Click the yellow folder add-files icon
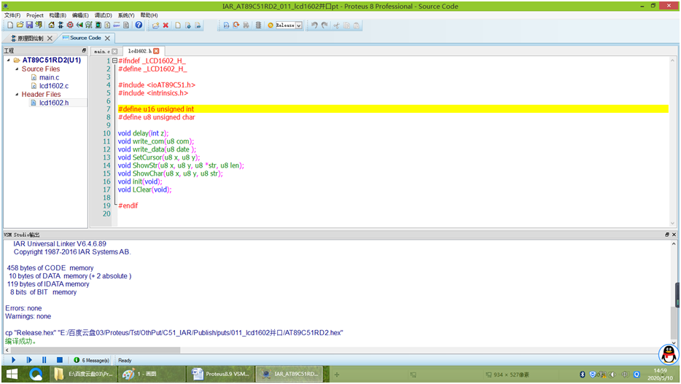Viewport: 681px width, 384px height. 155,26
